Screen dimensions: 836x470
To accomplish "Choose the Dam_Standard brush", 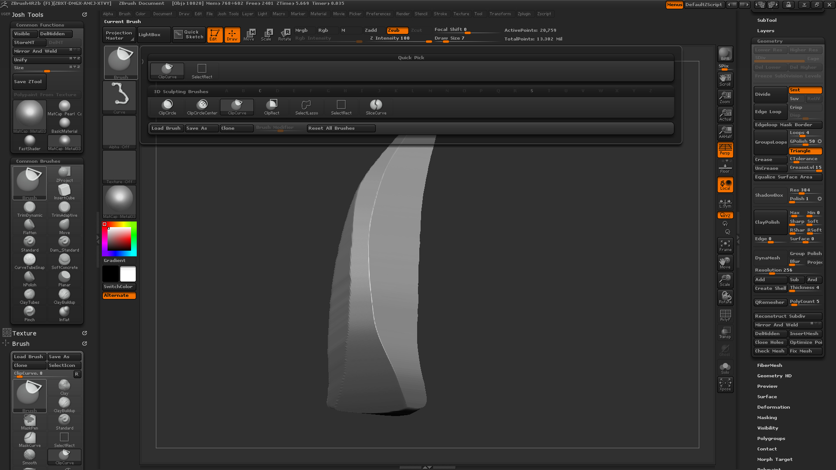I will pyautogui.click(x=64, y=244).
